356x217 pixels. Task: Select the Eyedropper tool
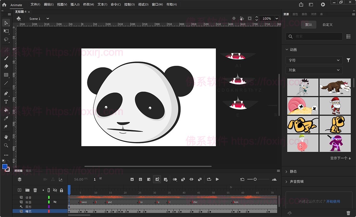[x=6, y=118]
